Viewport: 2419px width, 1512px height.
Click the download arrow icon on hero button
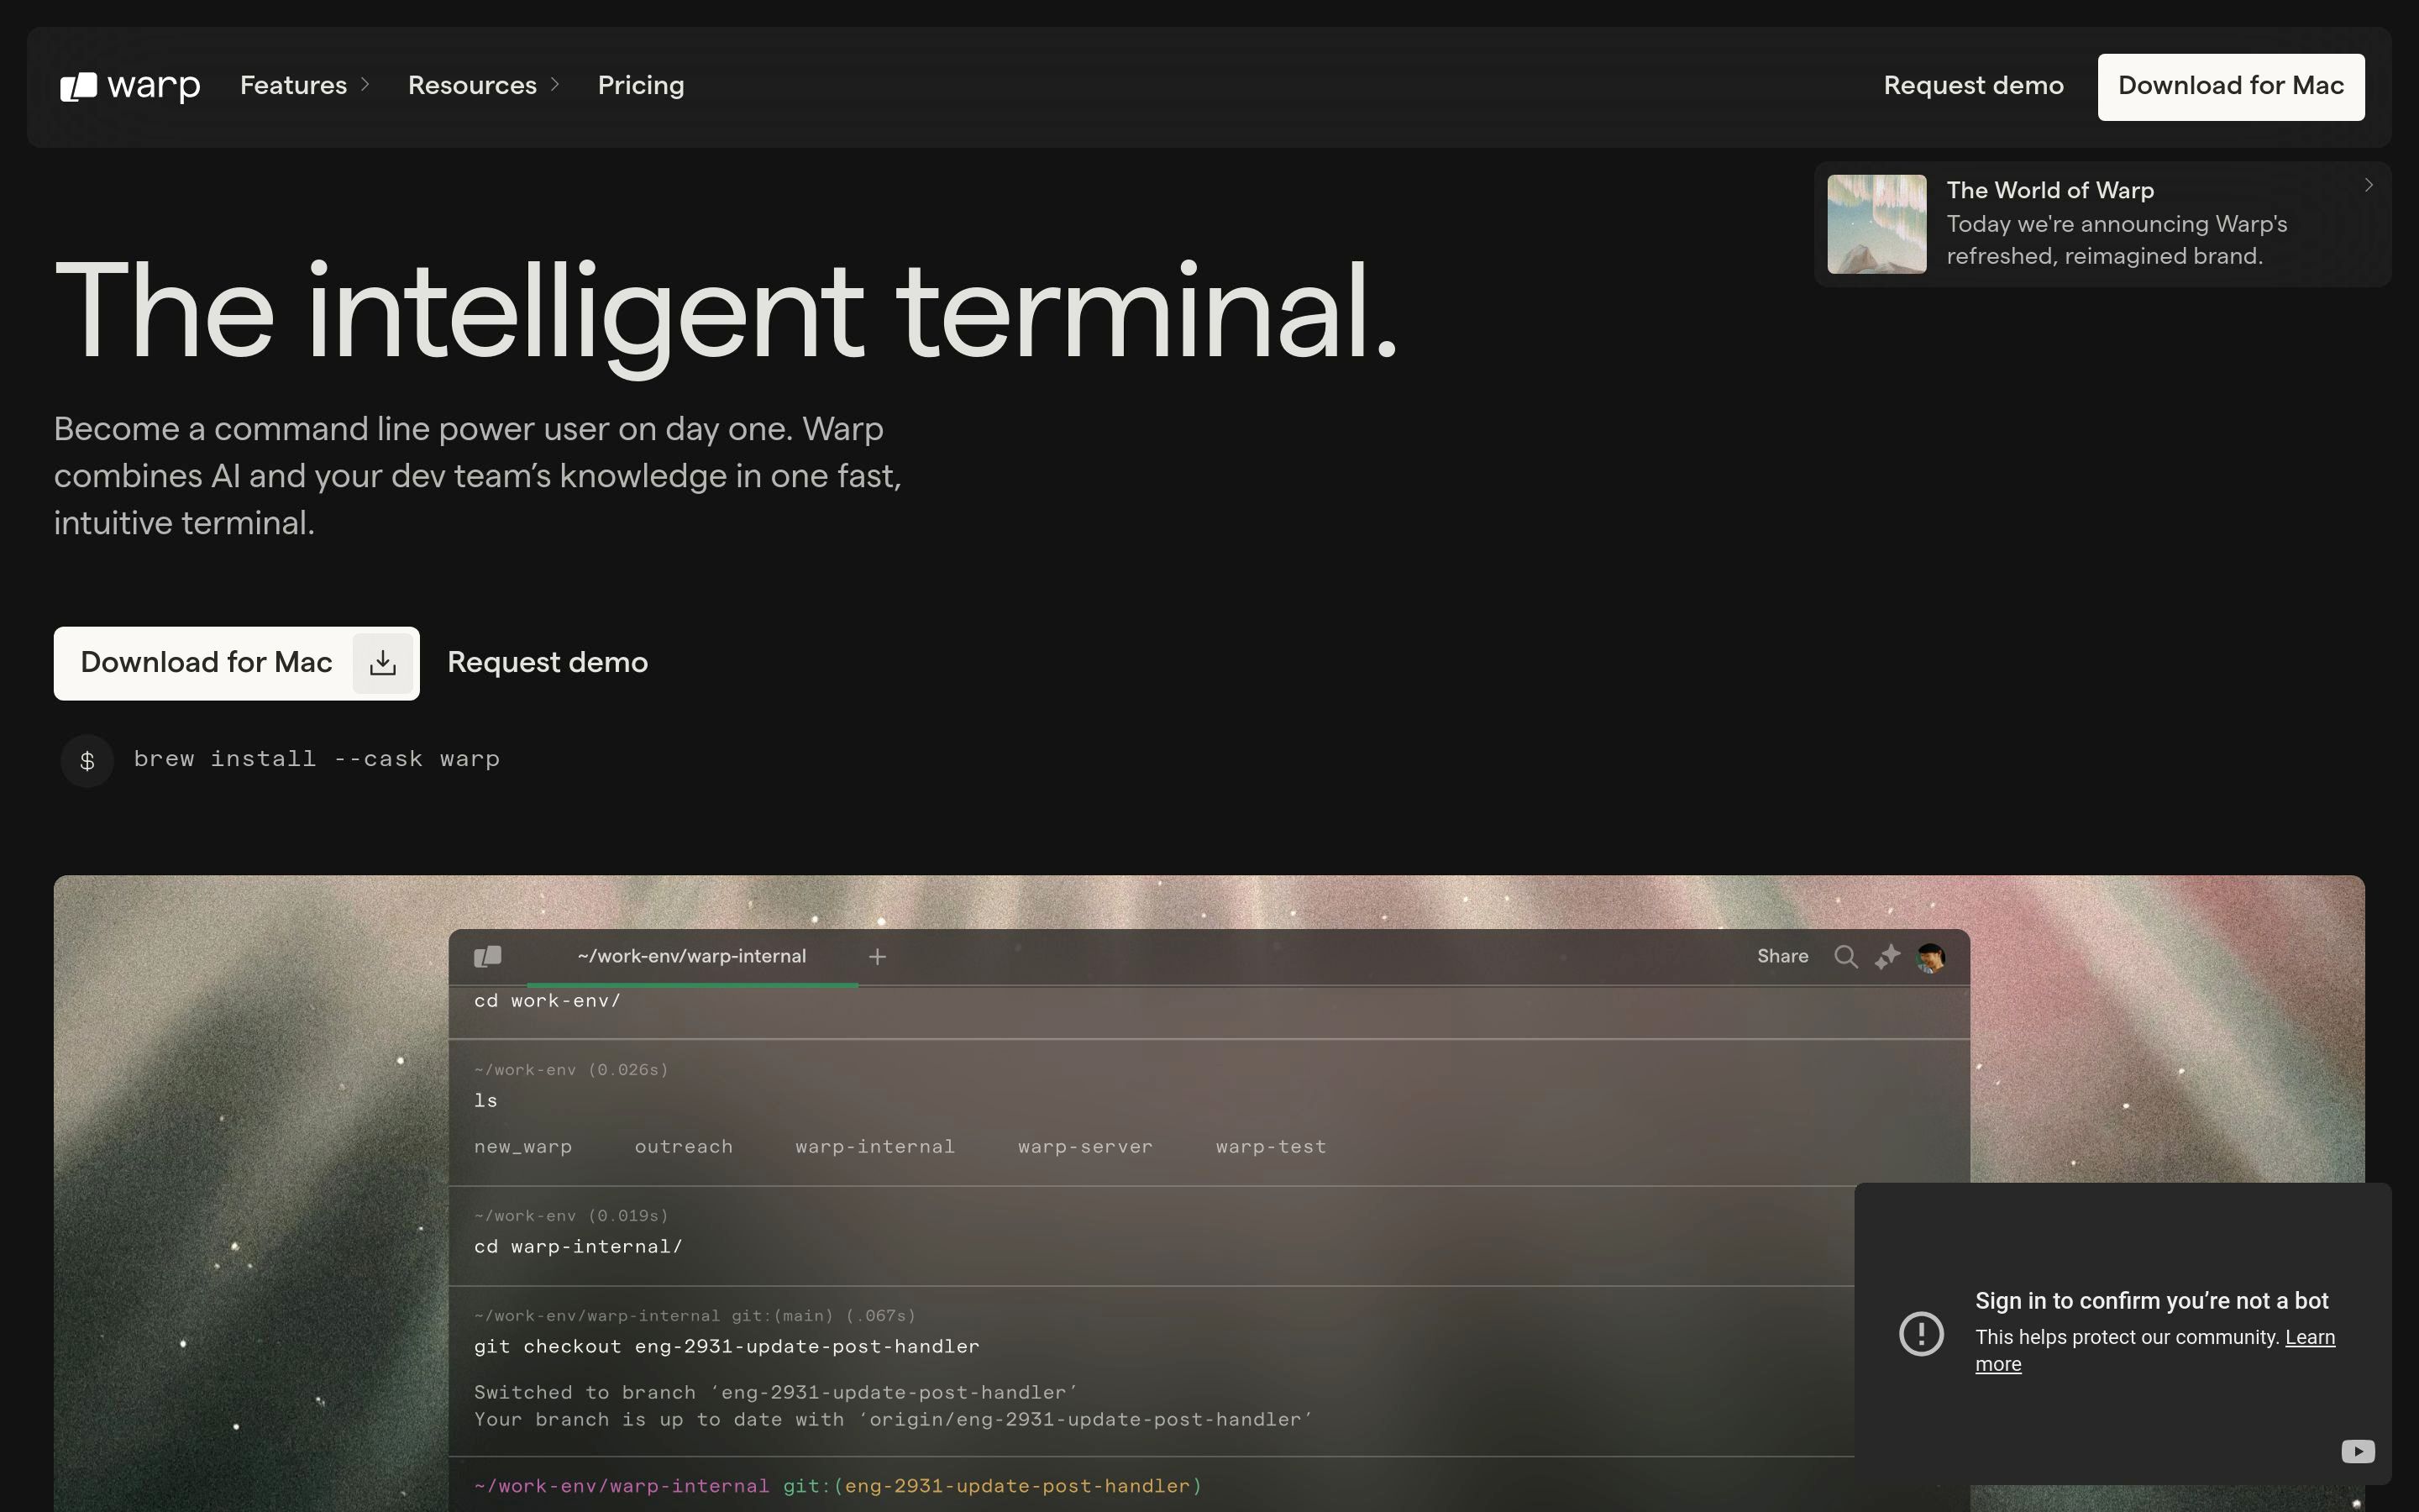[x=382, y=663]
